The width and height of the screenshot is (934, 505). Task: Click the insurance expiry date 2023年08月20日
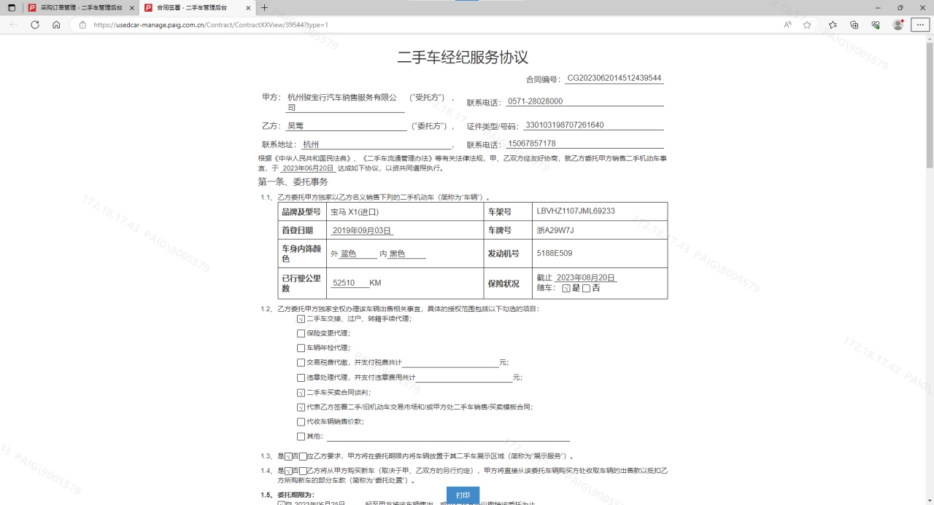coord(586,278)
